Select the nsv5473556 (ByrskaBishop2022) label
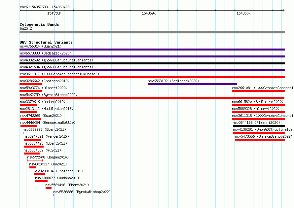 264,136
